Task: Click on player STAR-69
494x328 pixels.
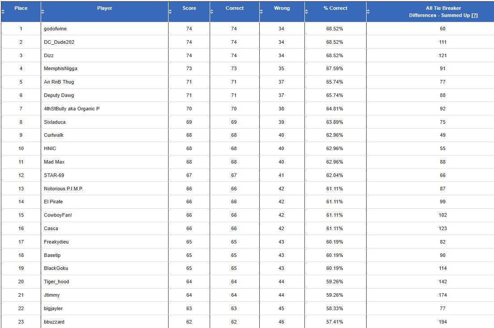Action: (54, 175)
